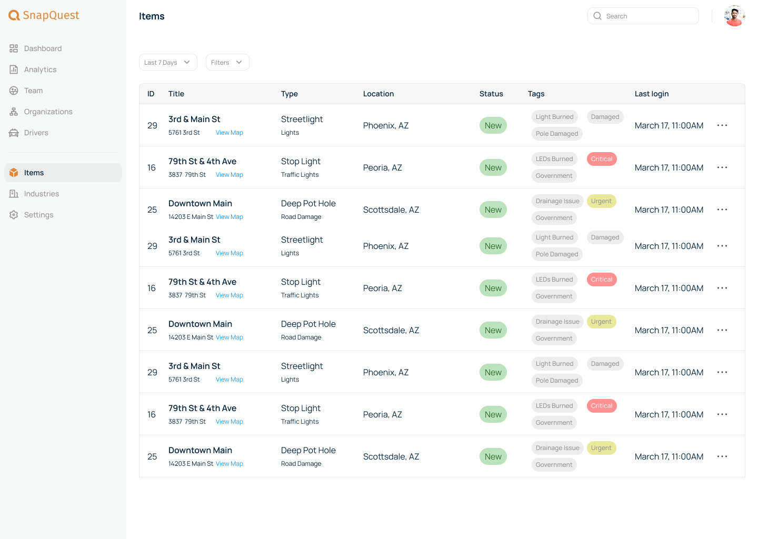
Task: Click the Dashboard grid icon in sidebar
Action: pyautogui.click(x=14, y=48)
